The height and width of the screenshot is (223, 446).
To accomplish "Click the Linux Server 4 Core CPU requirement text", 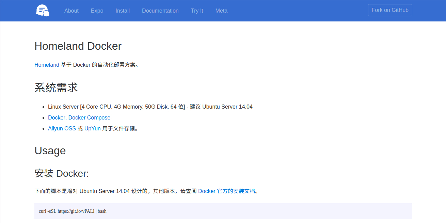I will point(116,107).
